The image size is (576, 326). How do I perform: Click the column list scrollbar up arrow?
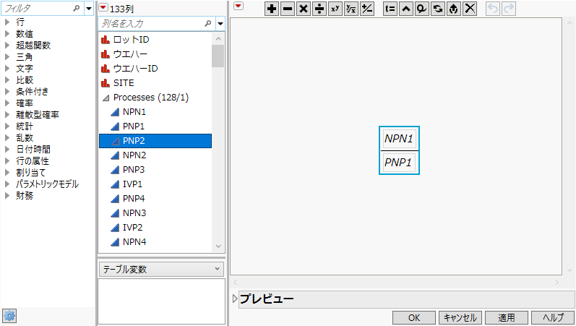tap(218, 39)
